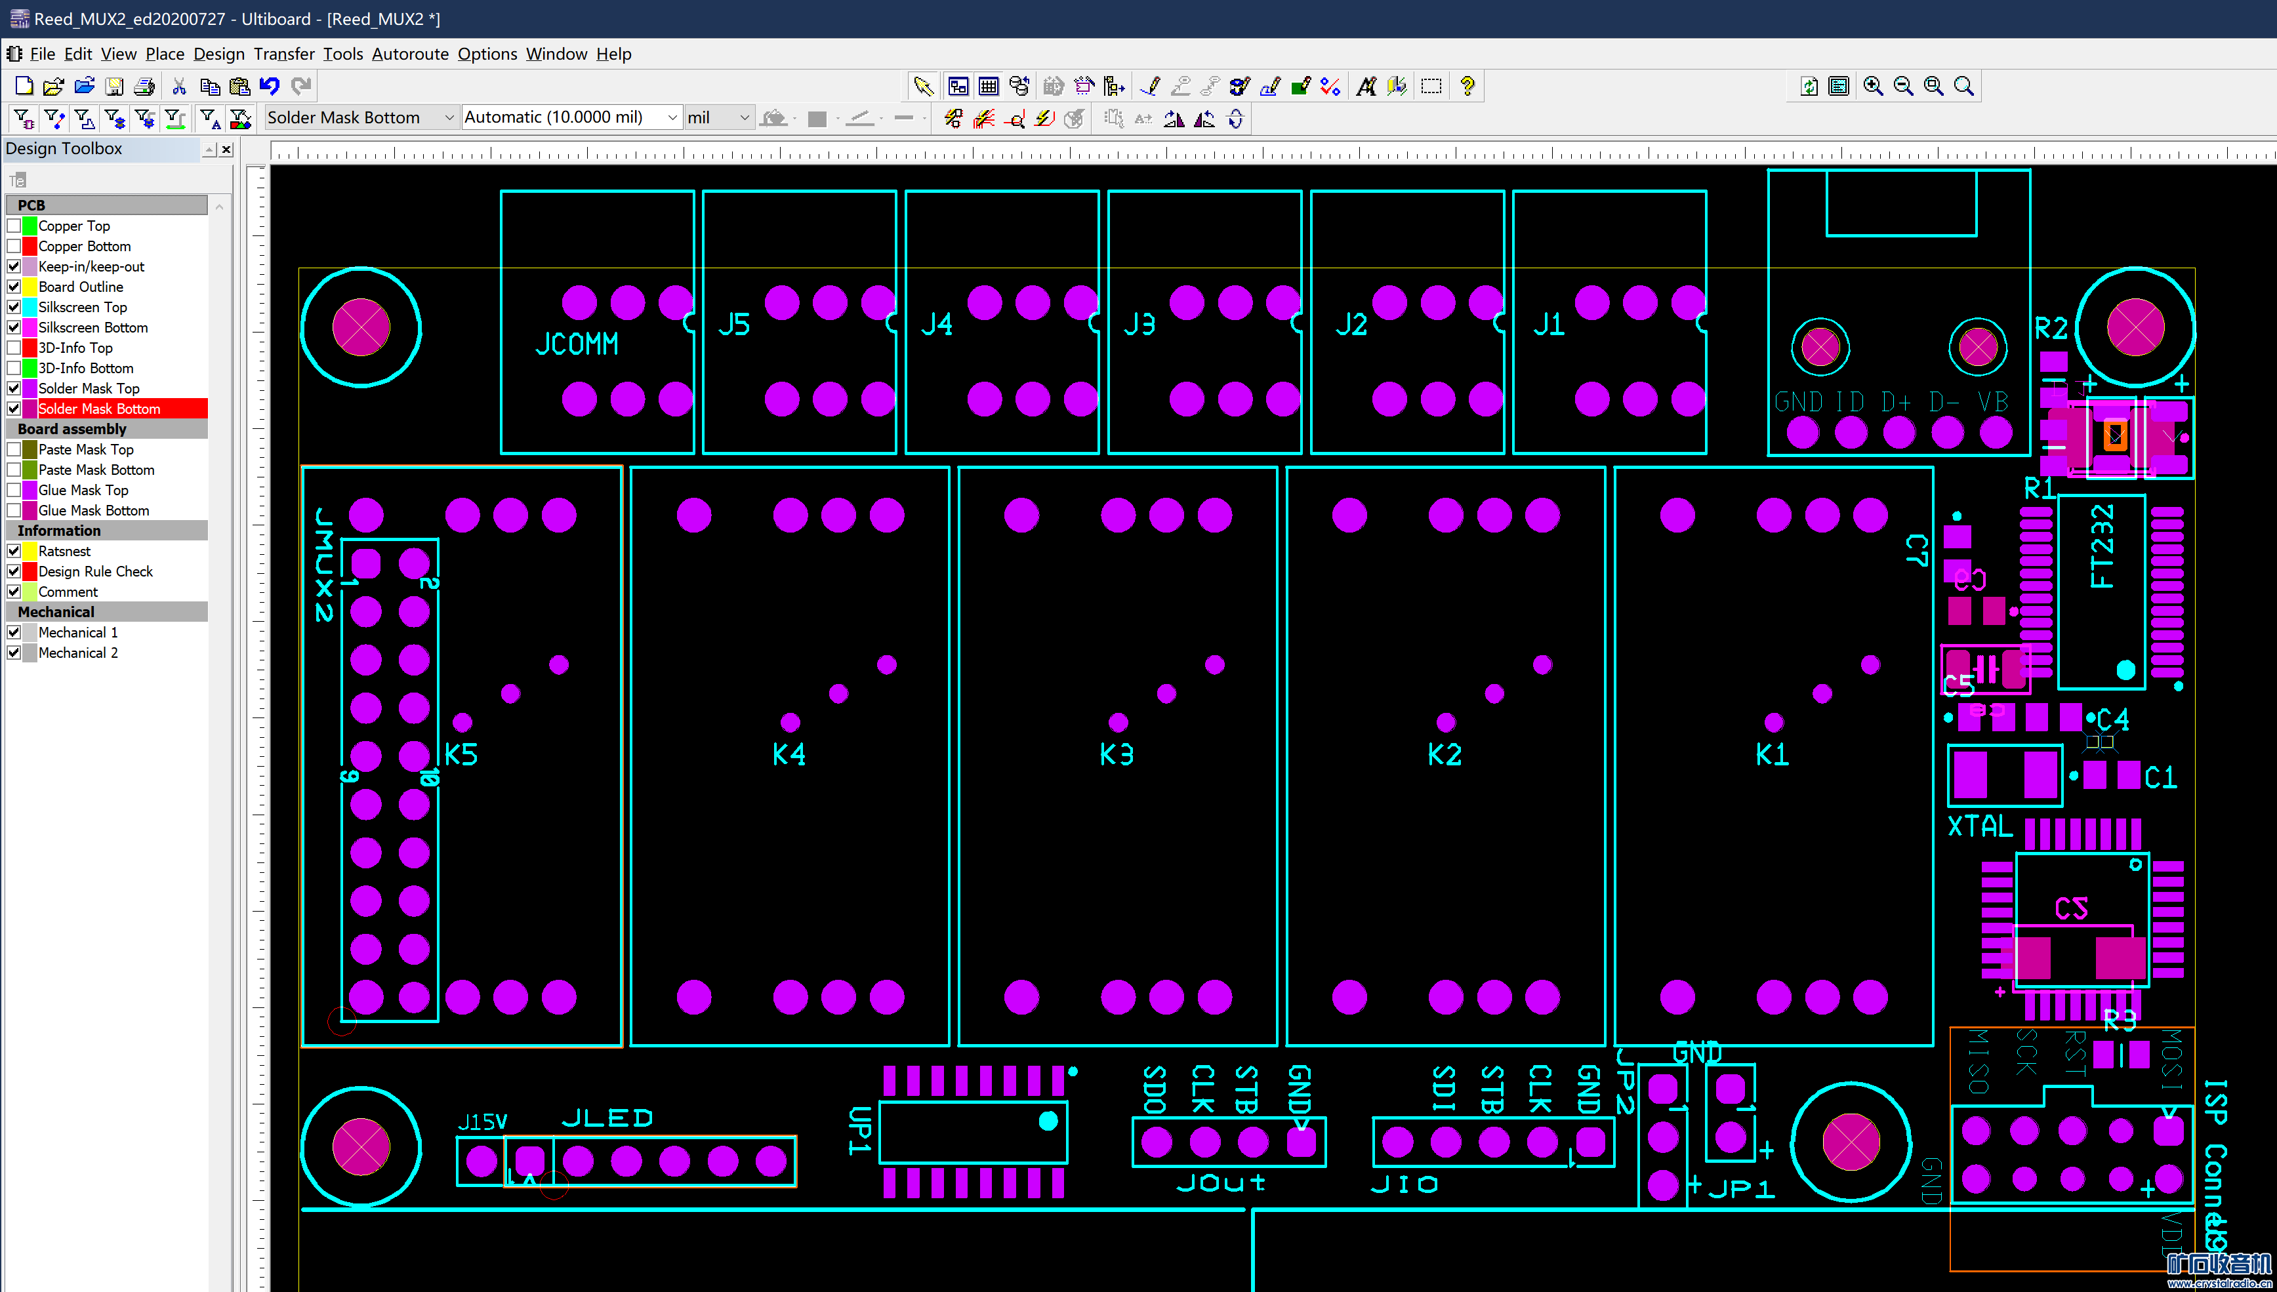Click the Zoom In magnifier icon
Viewport: 2277px width, 1292px height.
pyautogui.click(x=1872, y=86)
